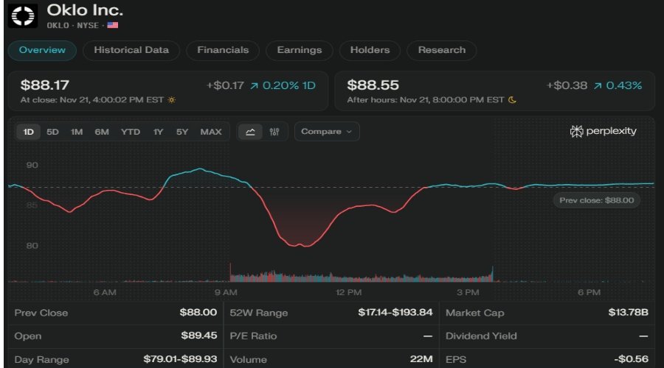Select the line chart view icon

250,132
